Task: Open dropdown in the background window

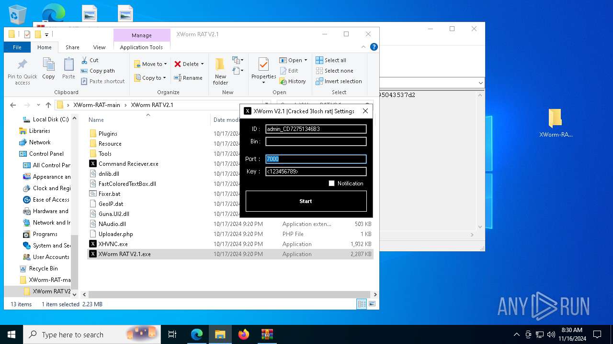Action: [480, 83]
